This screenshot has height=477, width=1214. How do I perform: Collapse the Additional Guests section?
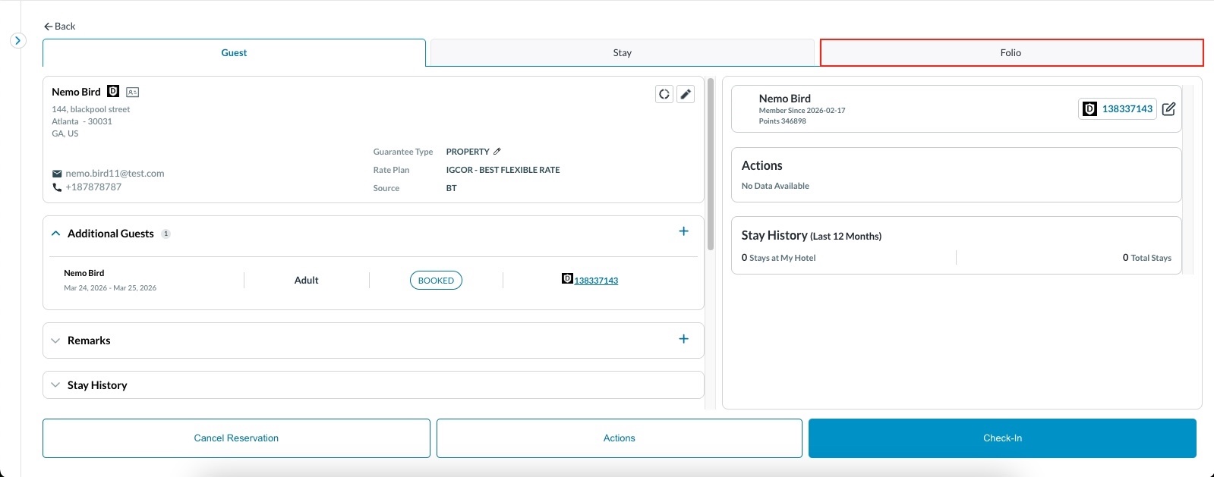55,234
